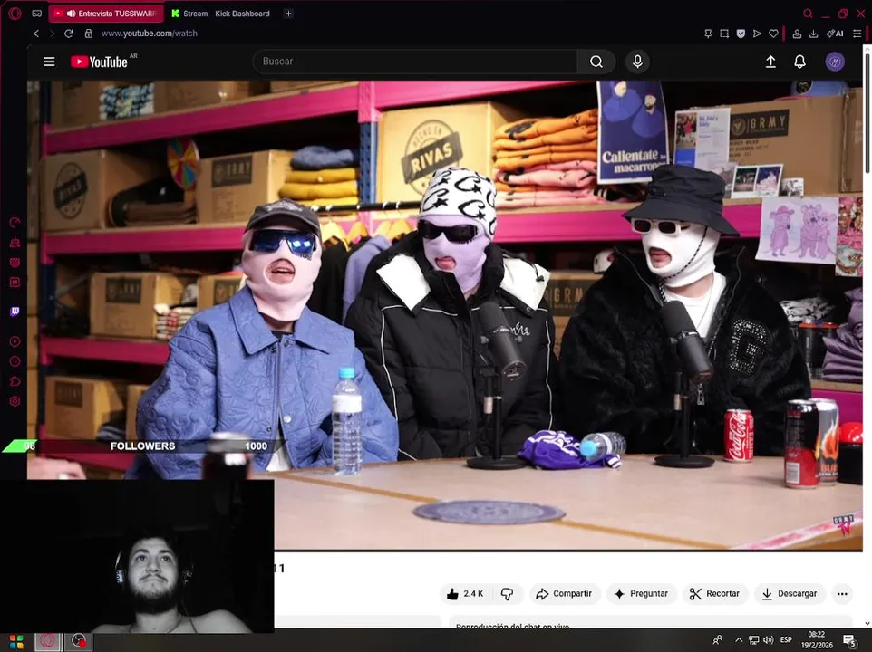Click the Preguntar button

[641, 594]
